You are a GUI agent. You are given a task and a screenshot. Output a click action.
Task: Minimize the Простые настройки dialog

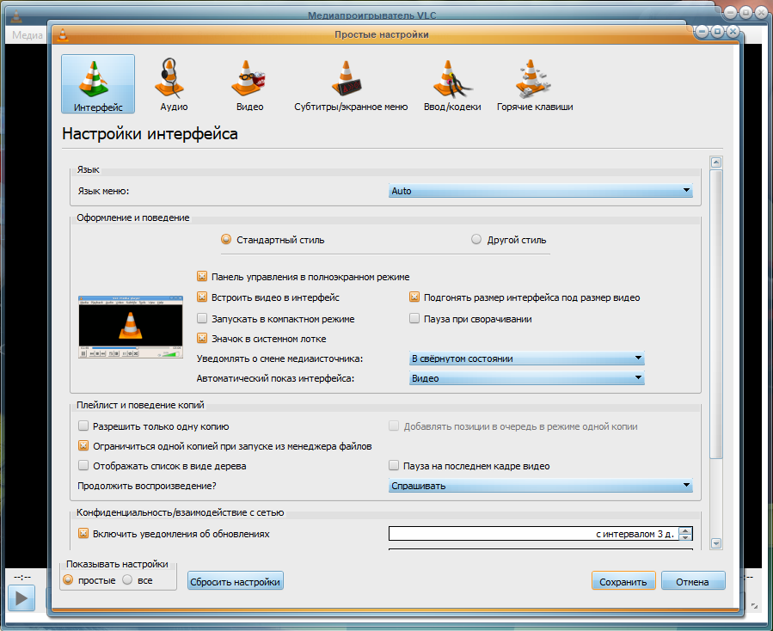tap(702, 32)
